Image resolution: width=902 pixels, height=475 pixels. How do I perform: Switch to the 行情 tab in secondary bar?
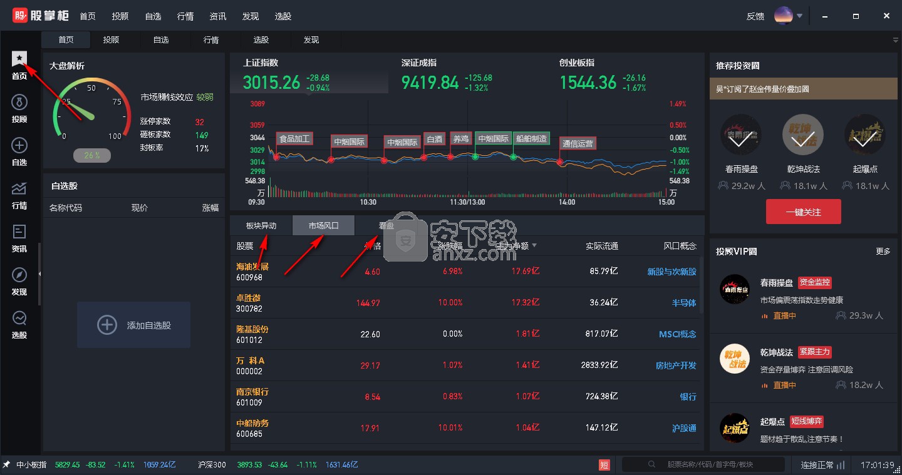point(211,40)
